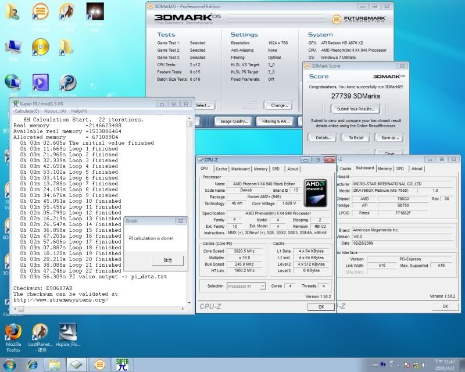465x372 pixels.
Task: Open the user folder desktop icon
Action: [x=12, y=11]
